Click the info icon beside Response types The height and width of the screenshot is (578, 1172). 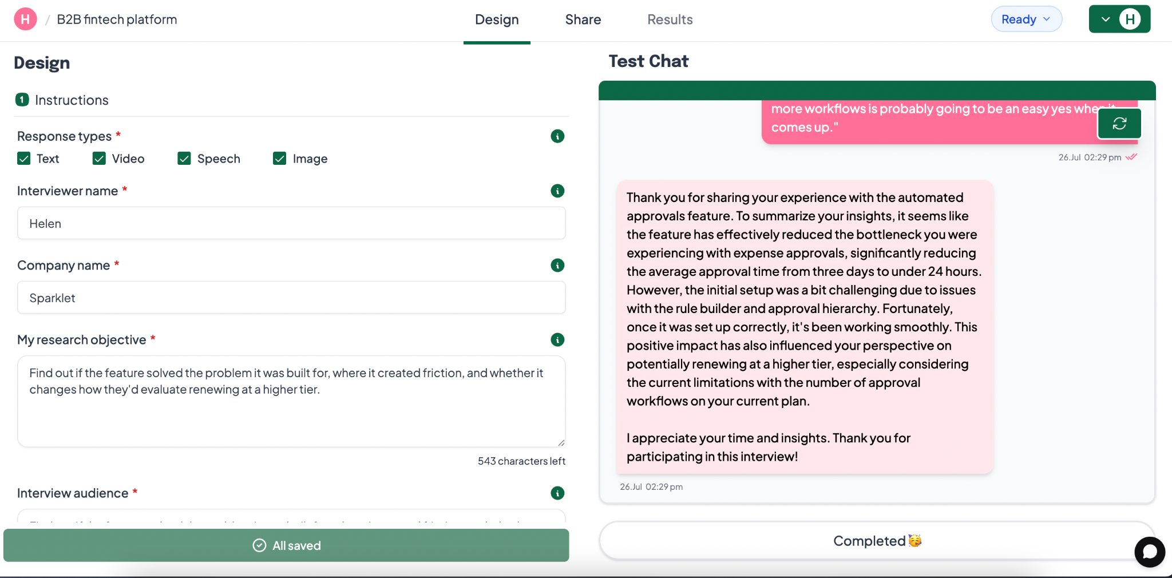coord(557,136)
